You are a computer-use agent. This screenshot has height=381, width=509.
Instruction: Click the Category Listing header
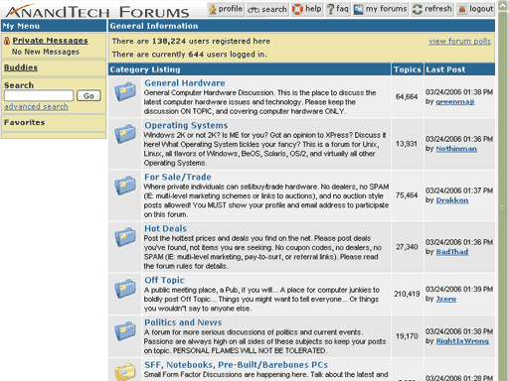click(x=250, y=69)
